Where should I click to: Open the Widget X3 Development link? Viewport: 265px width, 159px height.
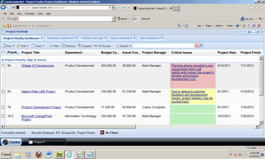click(x=38, y=66)
